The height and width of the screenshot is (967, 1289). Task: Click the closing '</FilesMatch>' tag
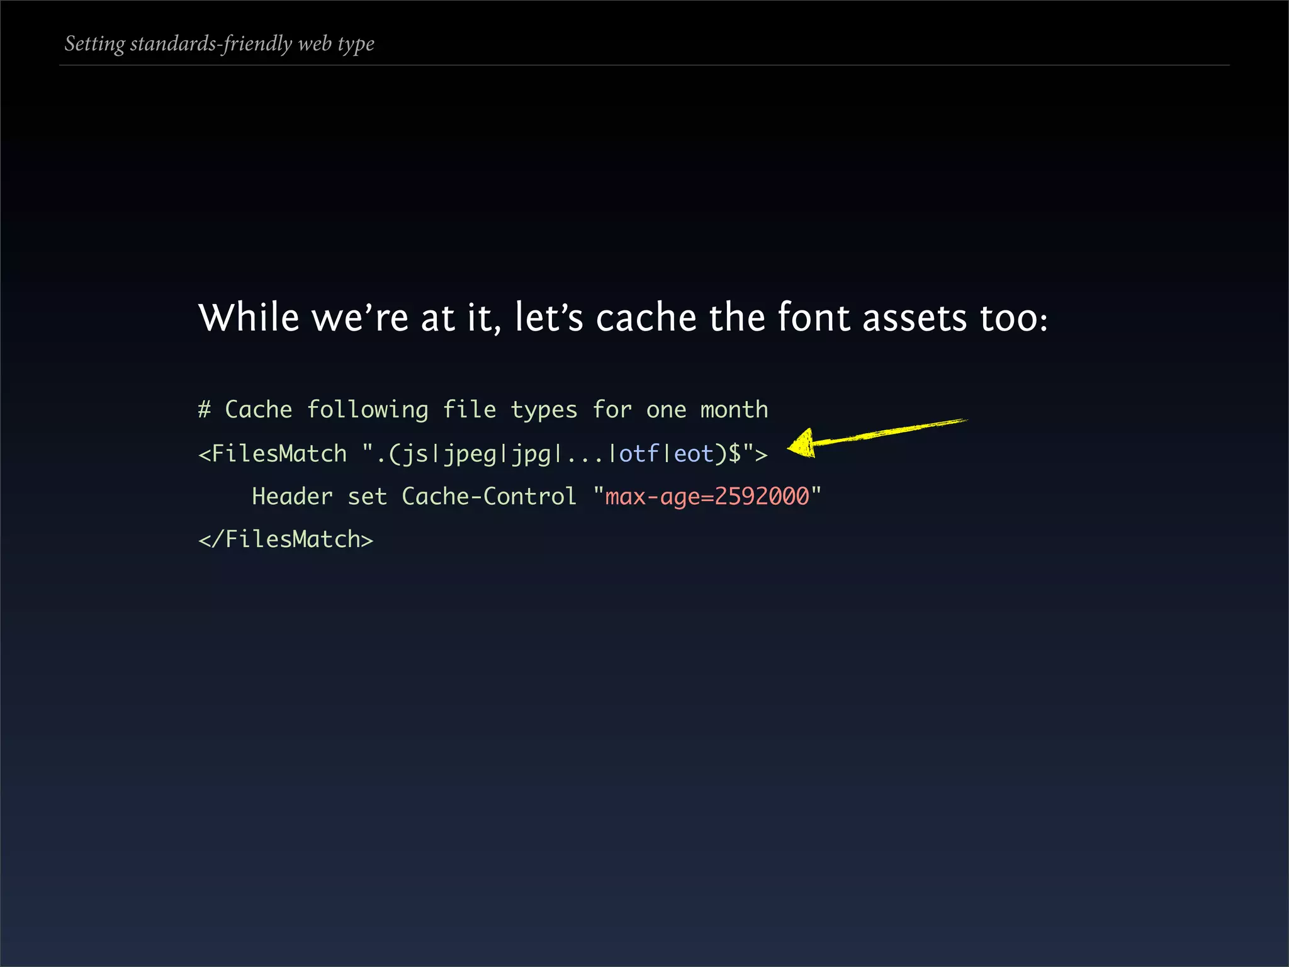tap(286, 540)
